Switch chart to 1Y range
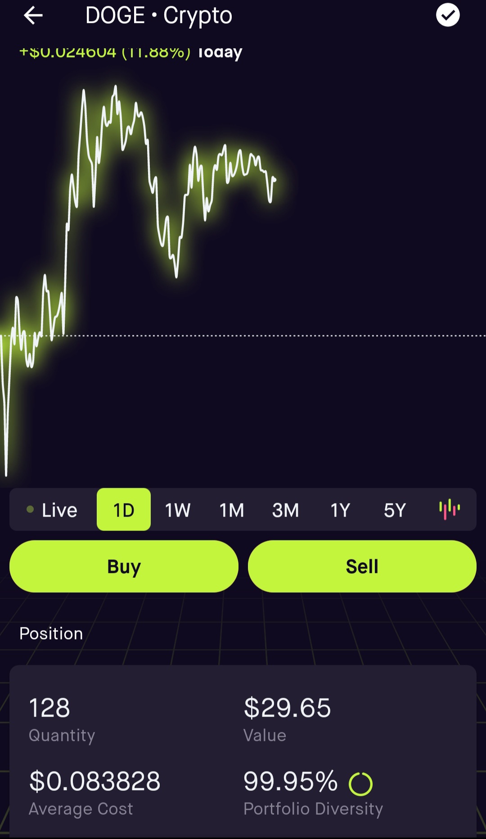This screenshot has width=486, height=839. (x=340, y=510)
